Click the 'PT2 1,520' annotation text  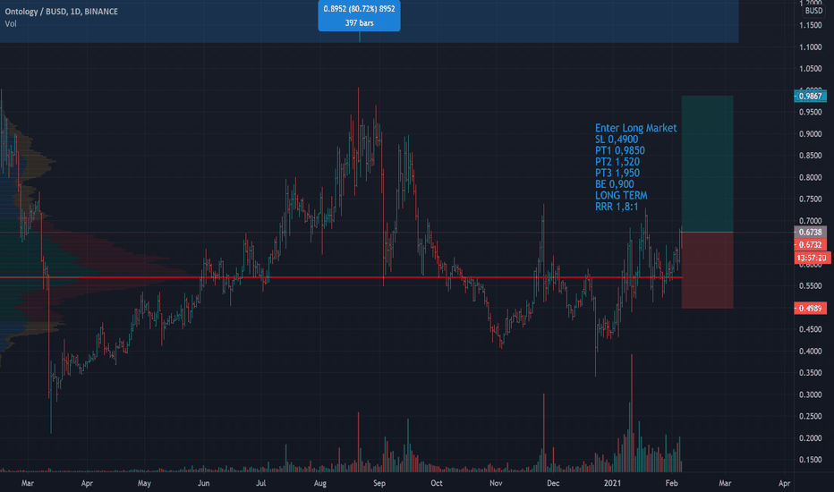pos(617,162)
